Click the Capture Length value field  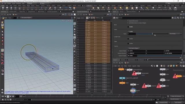(132, 56)
